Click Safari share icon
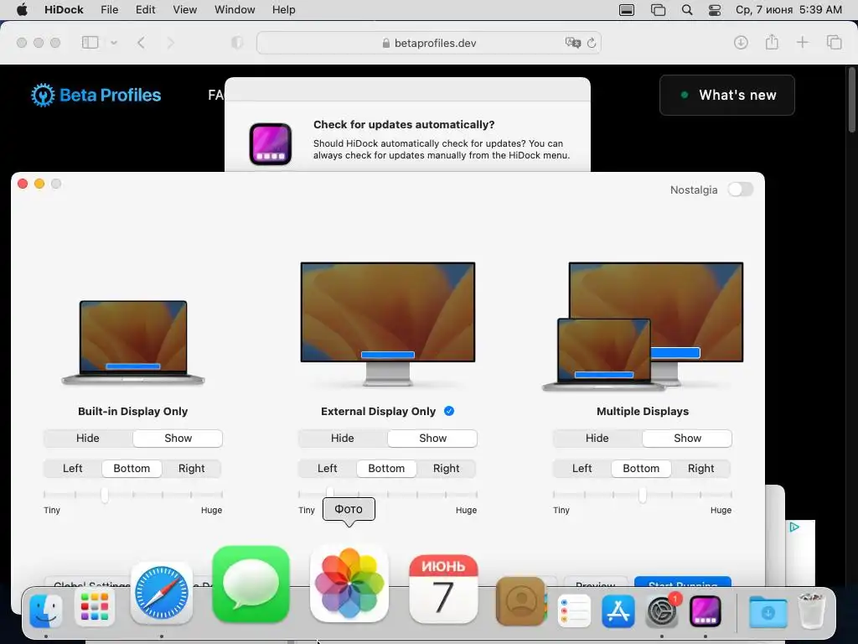858x644 pixels. click(x=772, y=42)
